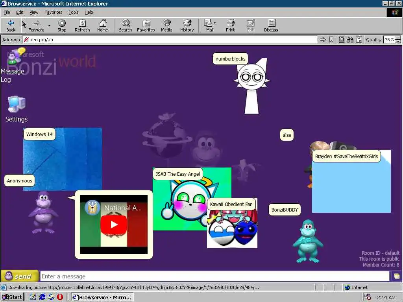Open the File menu
This screenshot has height=302, width=403.
(x=7, y=12)
